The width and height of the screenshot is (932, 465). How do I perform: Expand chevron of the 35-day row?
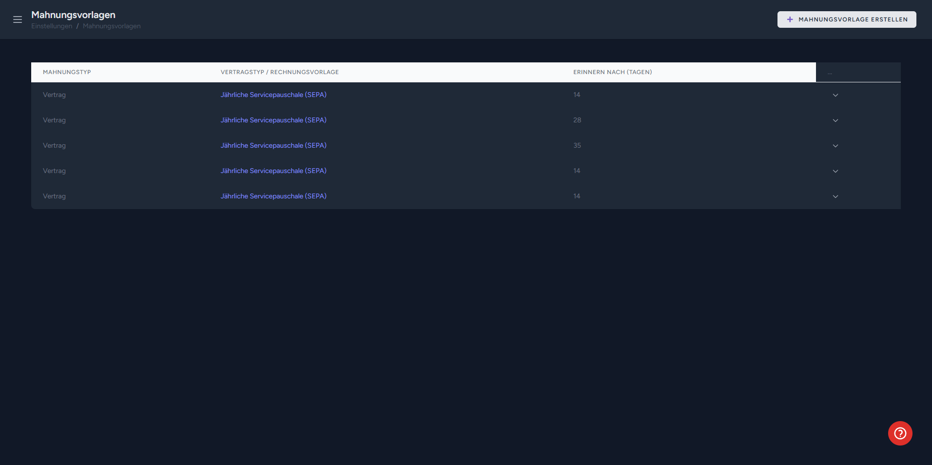point(835,146)
